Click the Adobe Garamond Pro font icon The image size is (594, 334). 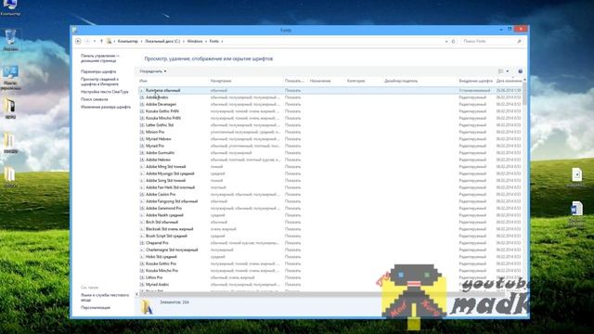pos(142,208)
